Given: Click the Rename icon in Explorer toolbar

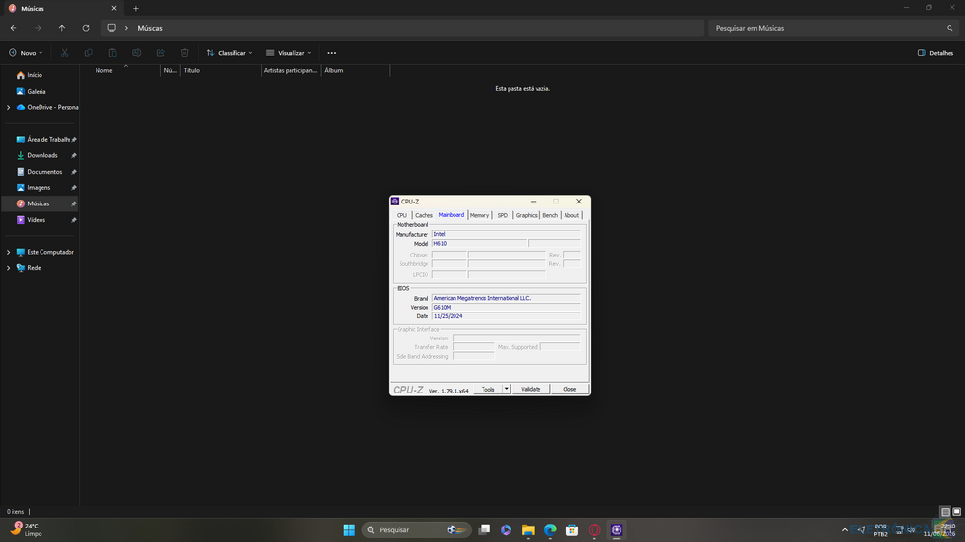Looking at the screenshot, I should click(137, 53).
